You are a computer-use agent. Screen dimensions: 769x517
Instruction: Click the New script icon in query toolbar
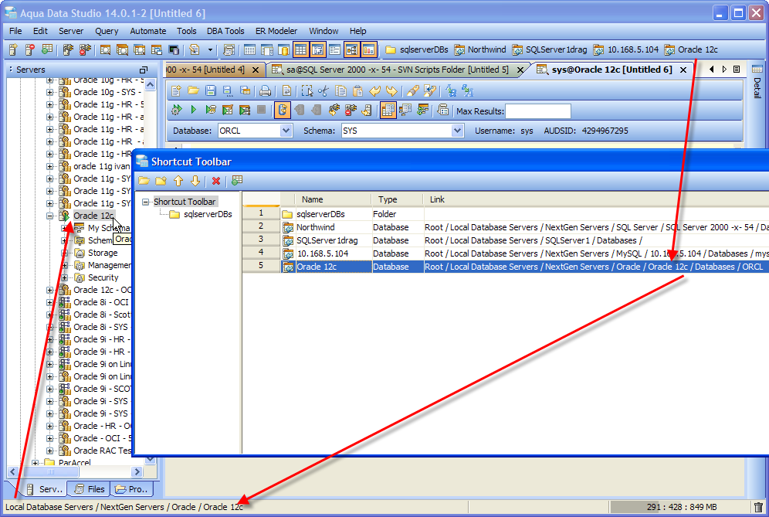(x=177, y=91)
